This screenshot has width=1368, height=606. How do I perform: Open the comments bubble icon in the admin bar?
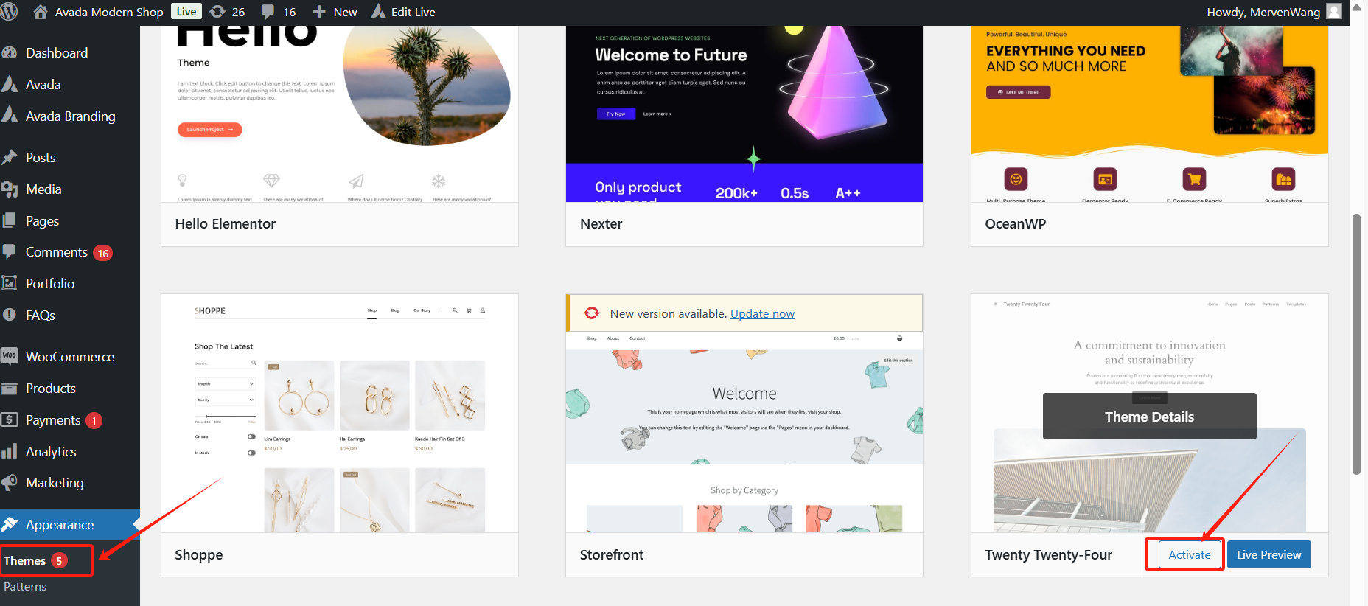[268, 12]
